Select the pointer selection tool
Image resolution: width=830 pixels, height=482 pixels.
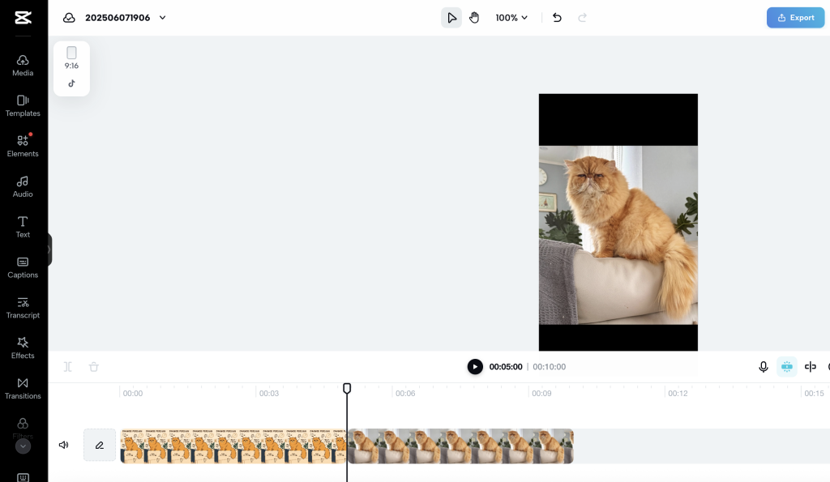coord(451,18)
